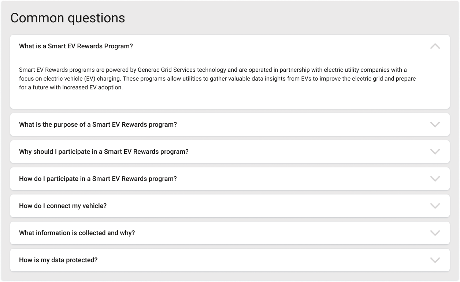Open "How is my data protected?" question
Image resolution: width=460 pixels, height=282 pixels.
(x=58, y=260)
